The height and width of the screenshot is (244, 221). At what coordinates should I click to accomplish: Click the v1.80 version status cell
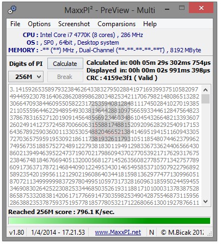[x=17, y=233]
